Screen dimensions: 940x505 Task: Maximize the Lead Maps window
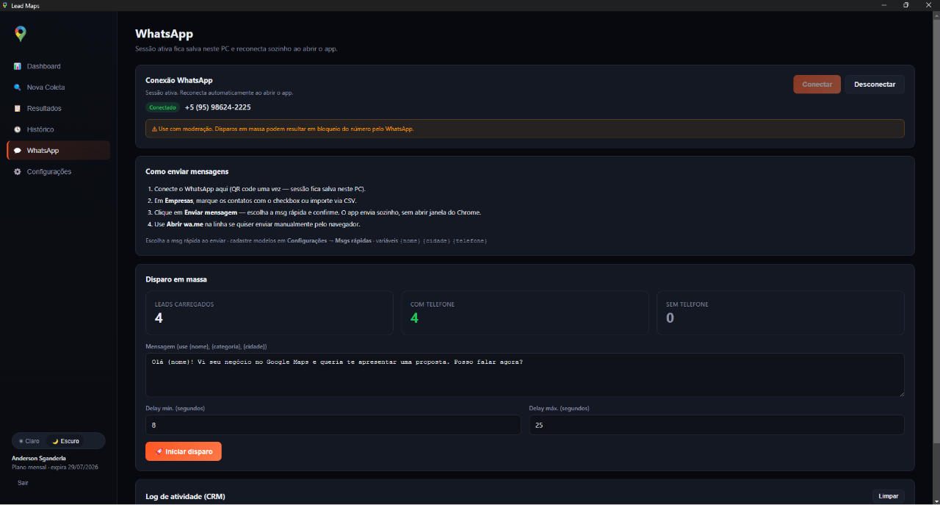pos(905,5)
